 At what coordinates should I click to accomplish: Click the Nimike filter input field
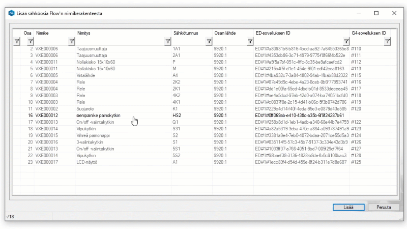click(51, 41)
